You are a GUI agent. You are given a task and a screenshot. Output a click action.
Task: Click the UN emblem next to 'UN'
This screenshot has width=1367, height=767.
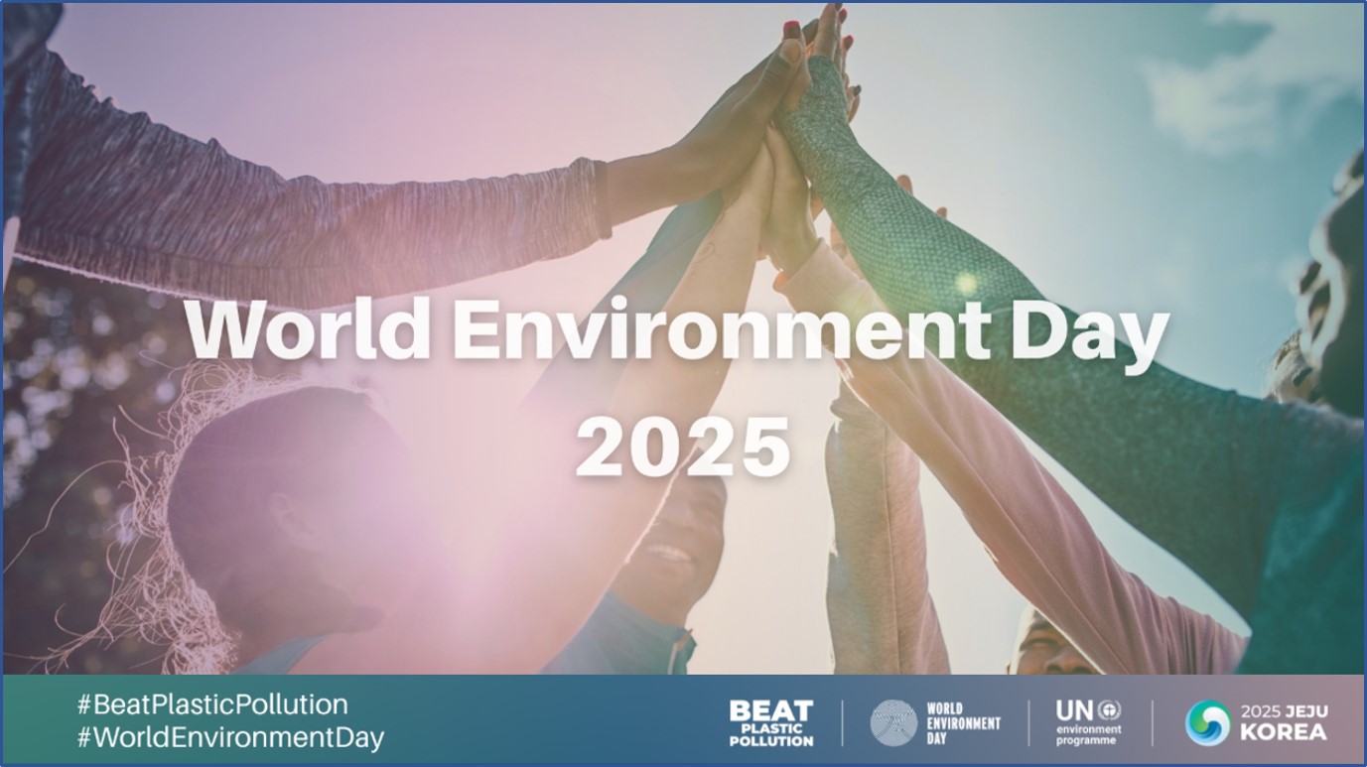coord(1109,710)
